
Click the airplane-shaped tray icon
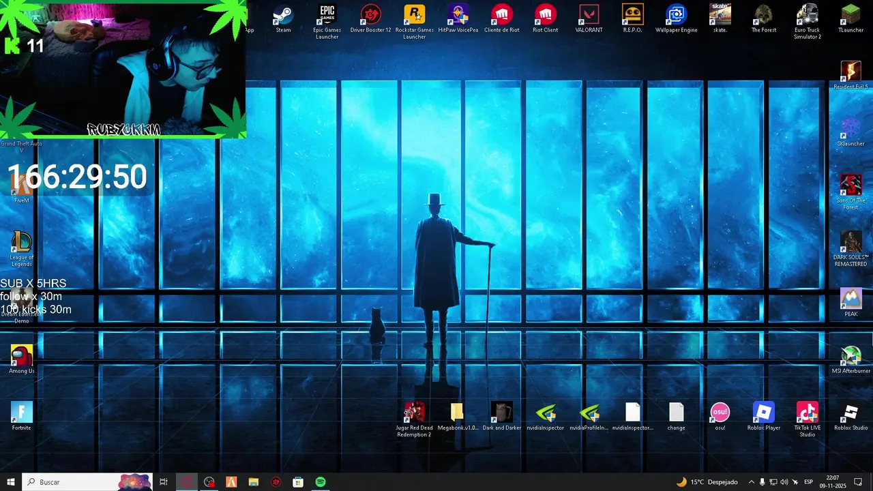pos(795,482)
